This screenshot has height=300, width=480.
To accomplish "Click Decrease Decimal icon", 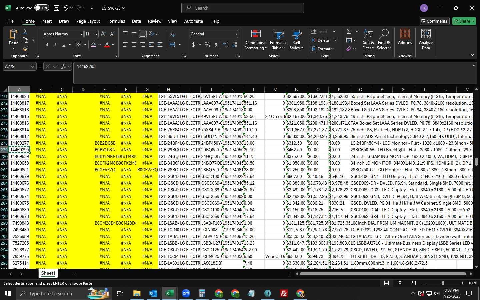I will pyautogui.click(x=234, y=45).
